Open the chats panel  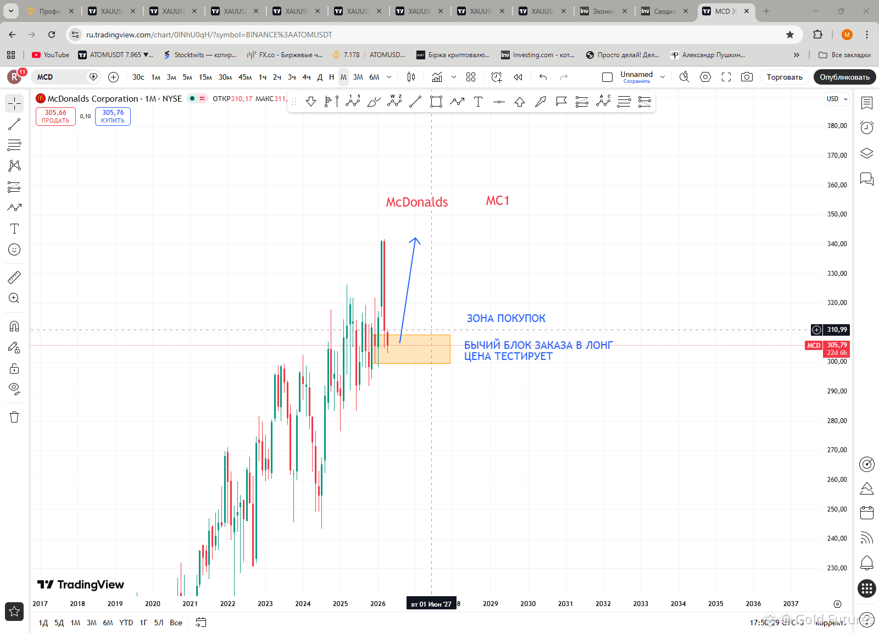pyautogui.click(x=867, y=179)
